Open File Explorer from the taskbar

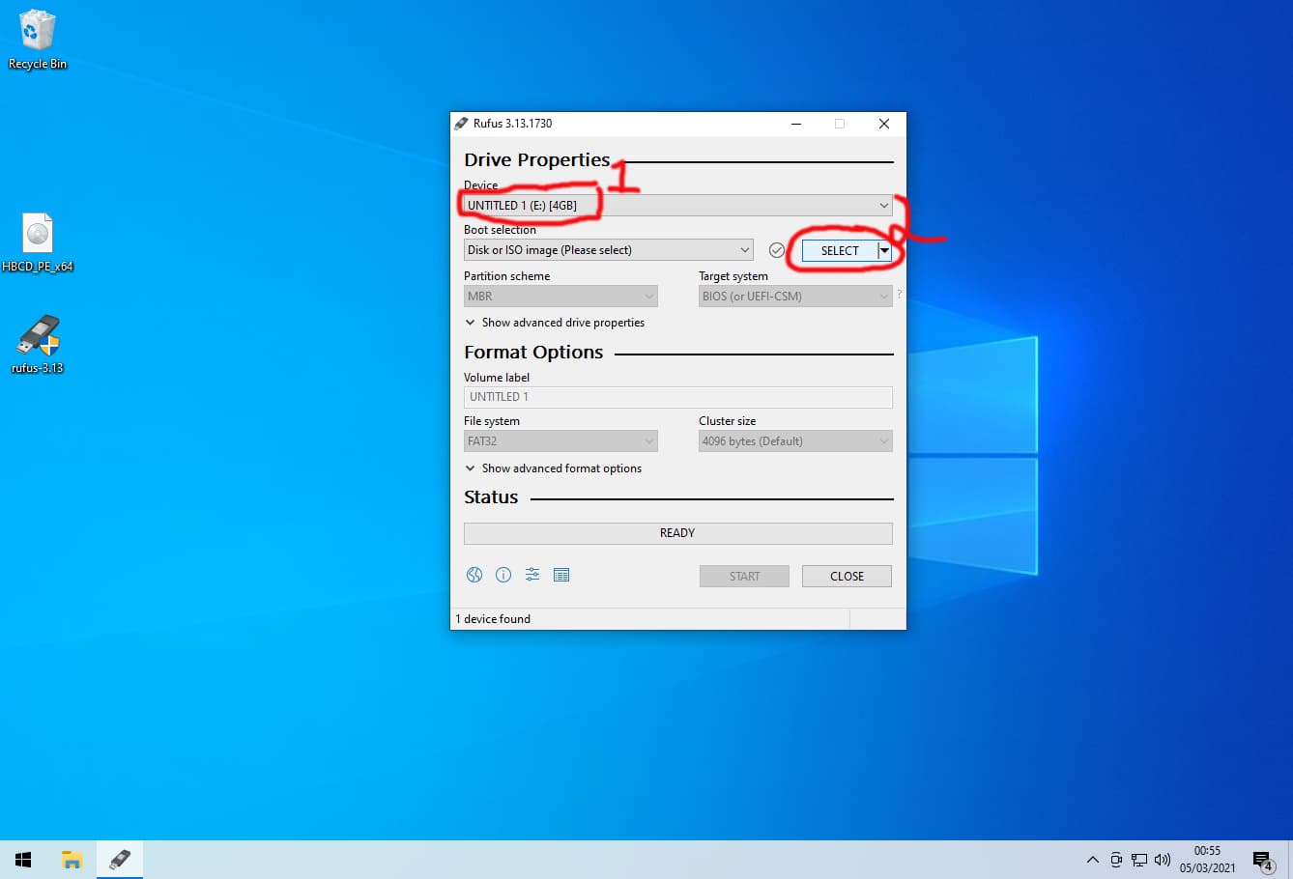pos(72,860)
